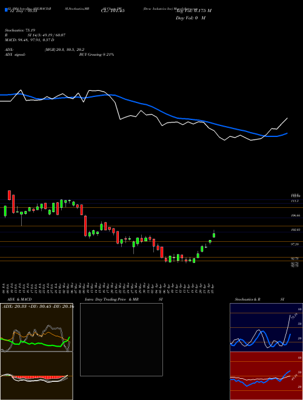The image size is (303, 400).
Task: Click the 102.03 price axis label
Action: click(x=295, y=230)
